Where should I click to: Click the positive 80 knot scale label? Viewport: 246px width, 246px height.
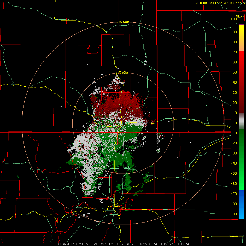coord(235,42)
